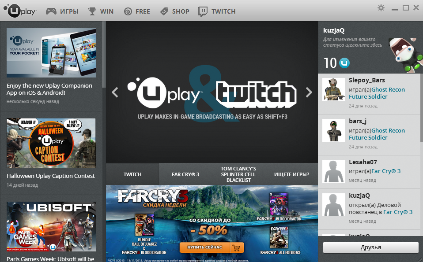The width and height of the screenshot is (423, 262).
Task: Open Slepoy_Bars avatar picture
Action: 334,89
